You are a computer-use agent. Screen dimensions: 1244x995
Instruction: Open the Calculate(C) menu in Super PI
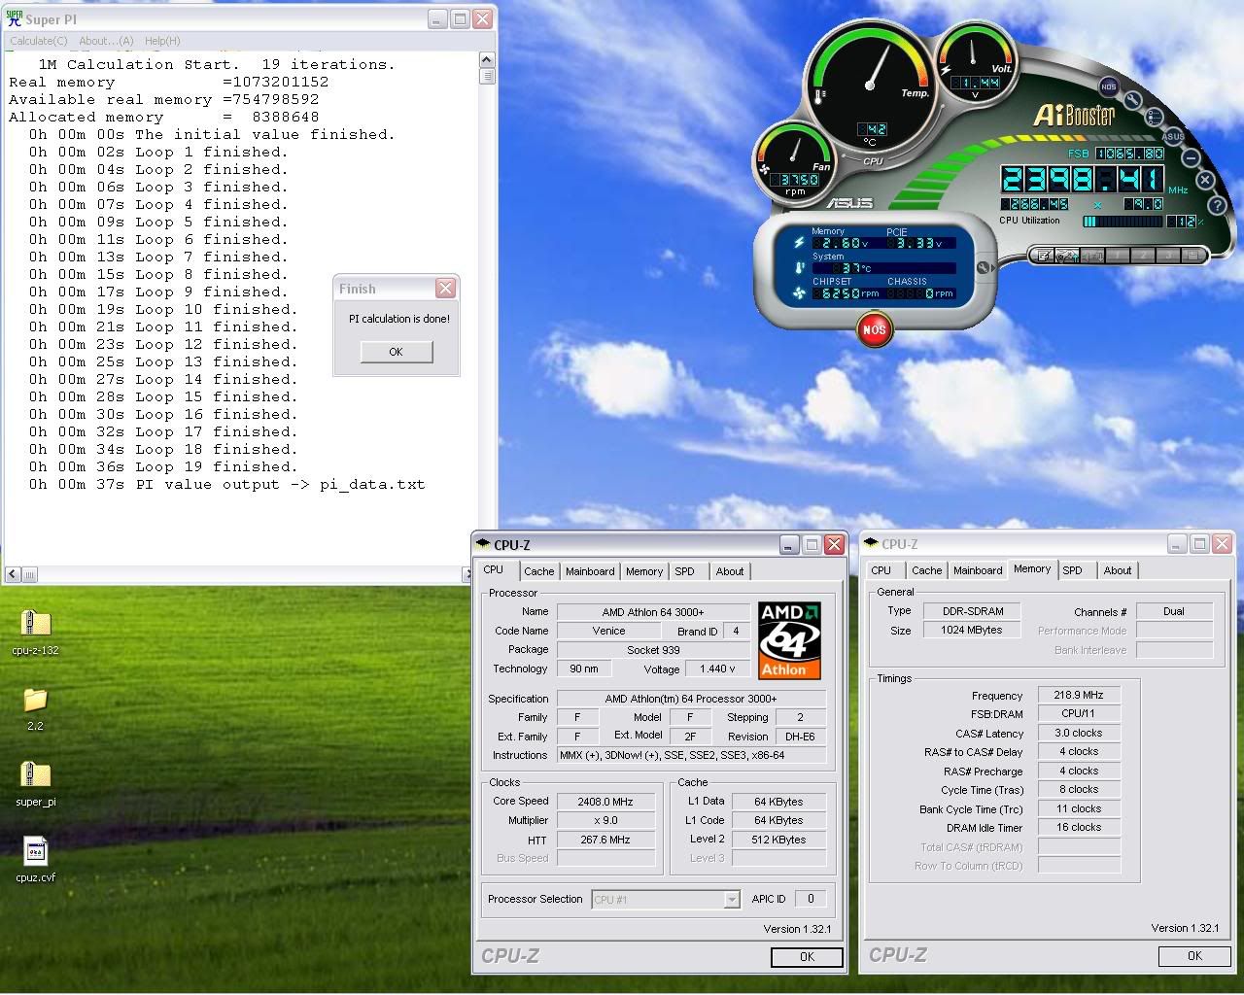coord(39,41)
